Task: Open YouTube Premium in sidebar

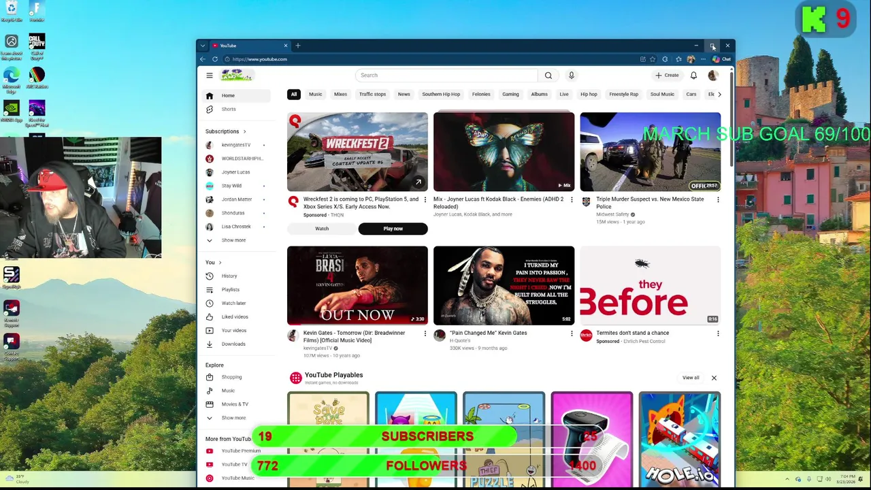Action: pos(240,451)
